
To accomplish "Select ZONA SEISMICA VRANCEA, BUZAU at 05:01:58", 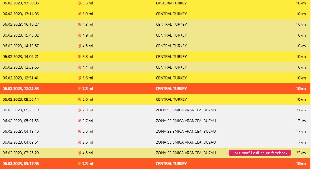I will click(x=186, y=121).
